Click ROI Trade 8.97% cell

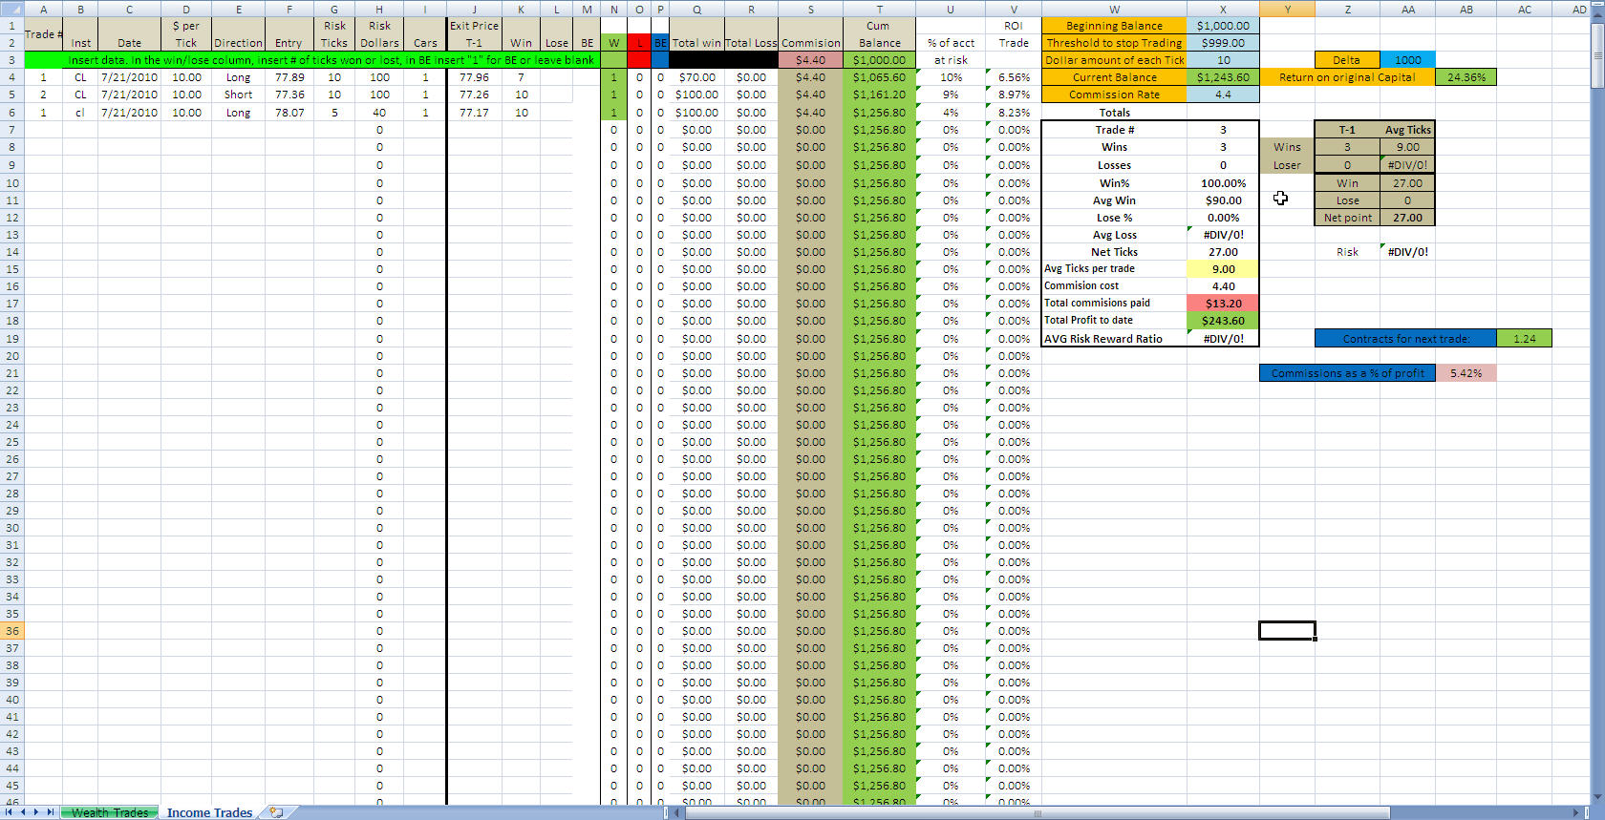click(1014, 95)
